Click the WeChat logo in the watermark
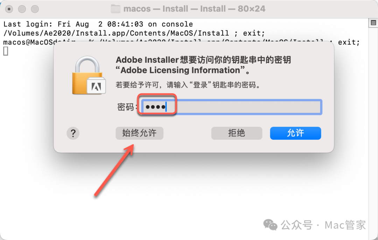 click(270, 225)
